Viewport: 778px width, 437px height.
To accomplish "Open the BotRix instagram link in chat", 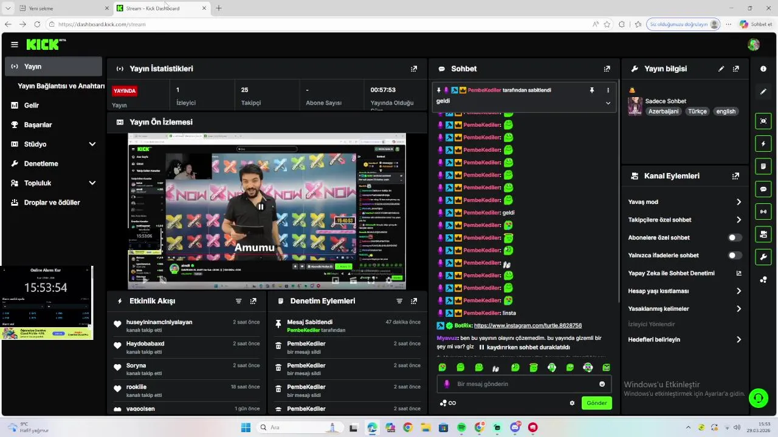I will pos(528,326).
